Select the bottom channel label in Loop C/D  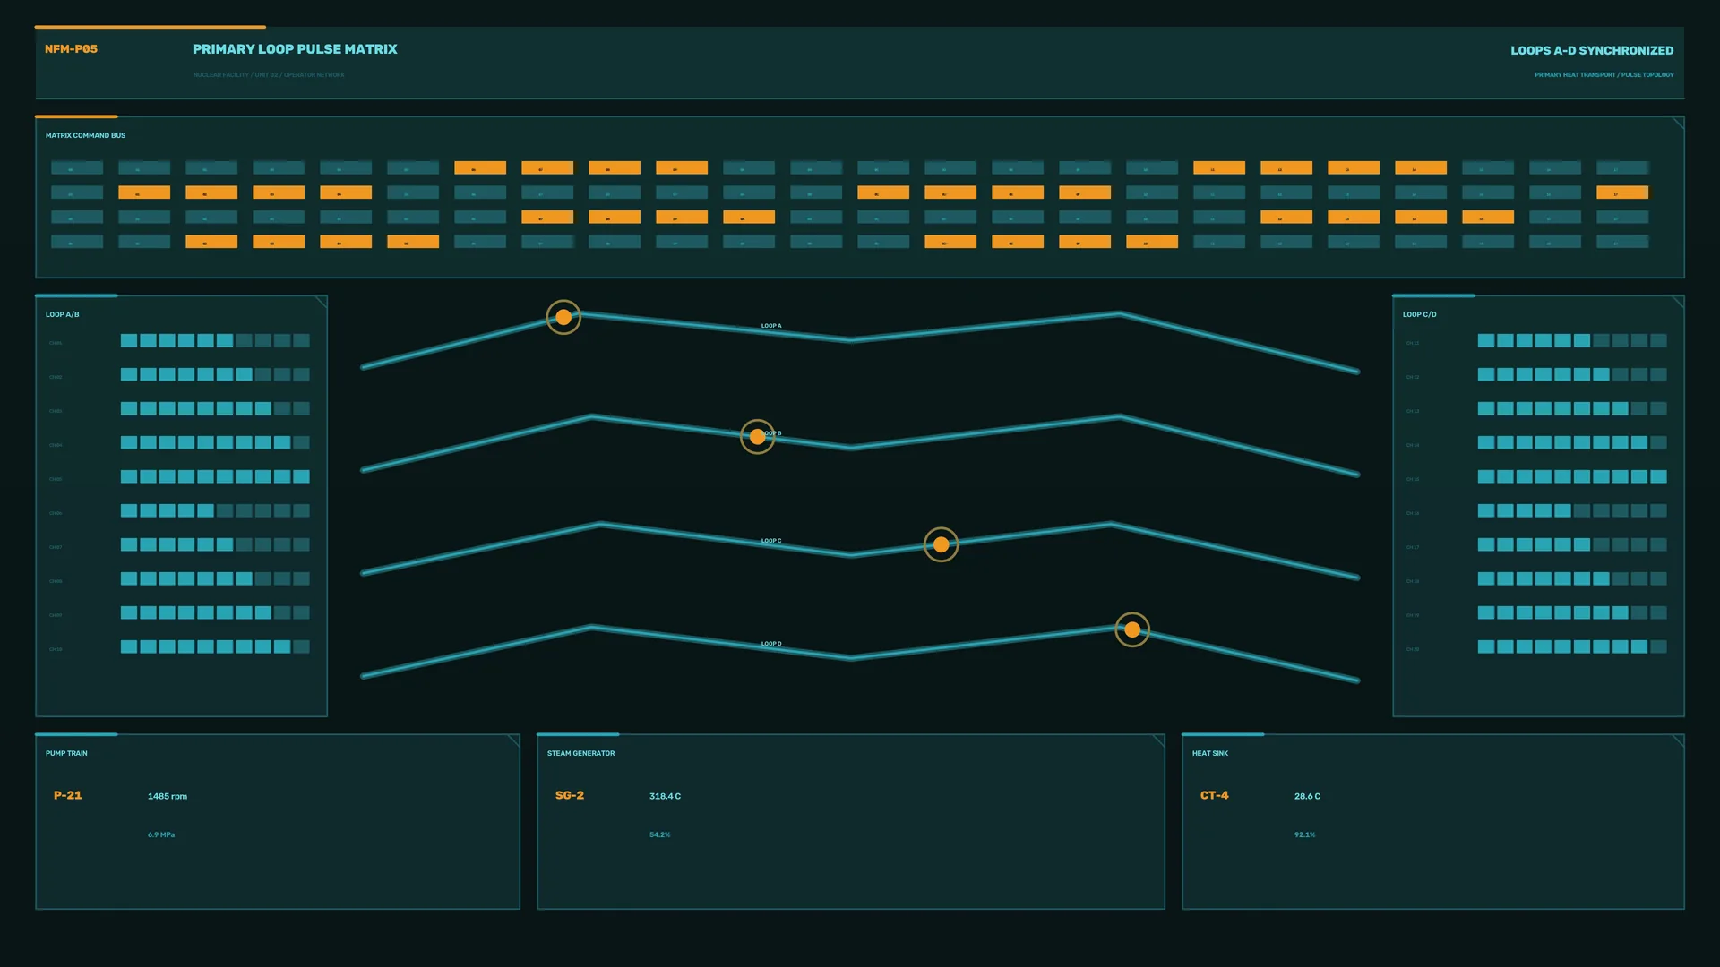tap(1413, 649)
